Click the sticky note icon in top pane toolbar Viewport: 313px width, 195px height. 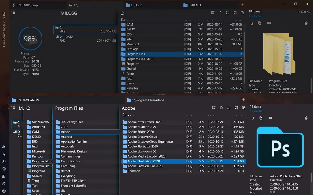[x=235, y=13]
